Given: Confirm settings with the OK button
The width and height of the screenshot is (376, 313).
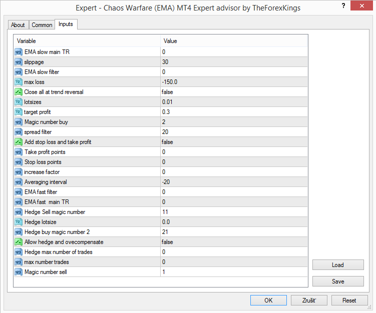Looking at the screenshot, I should (x=268, y=300).
